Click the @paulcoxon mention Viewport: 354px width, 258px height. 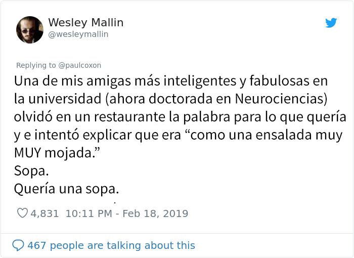click(x=80, y=65)
